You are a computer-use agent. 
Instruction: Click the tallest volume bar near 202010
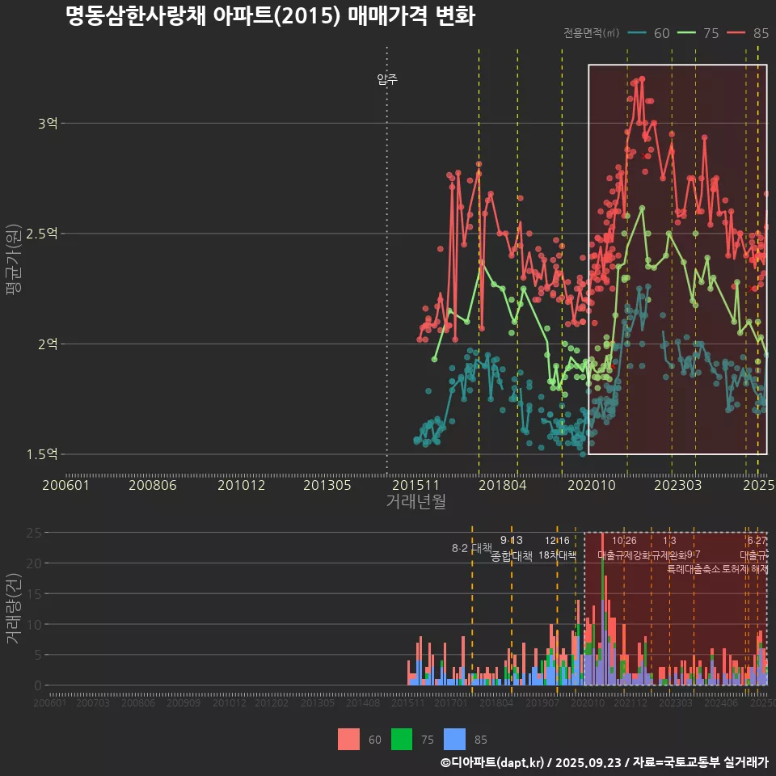click(x=602, y=609)
